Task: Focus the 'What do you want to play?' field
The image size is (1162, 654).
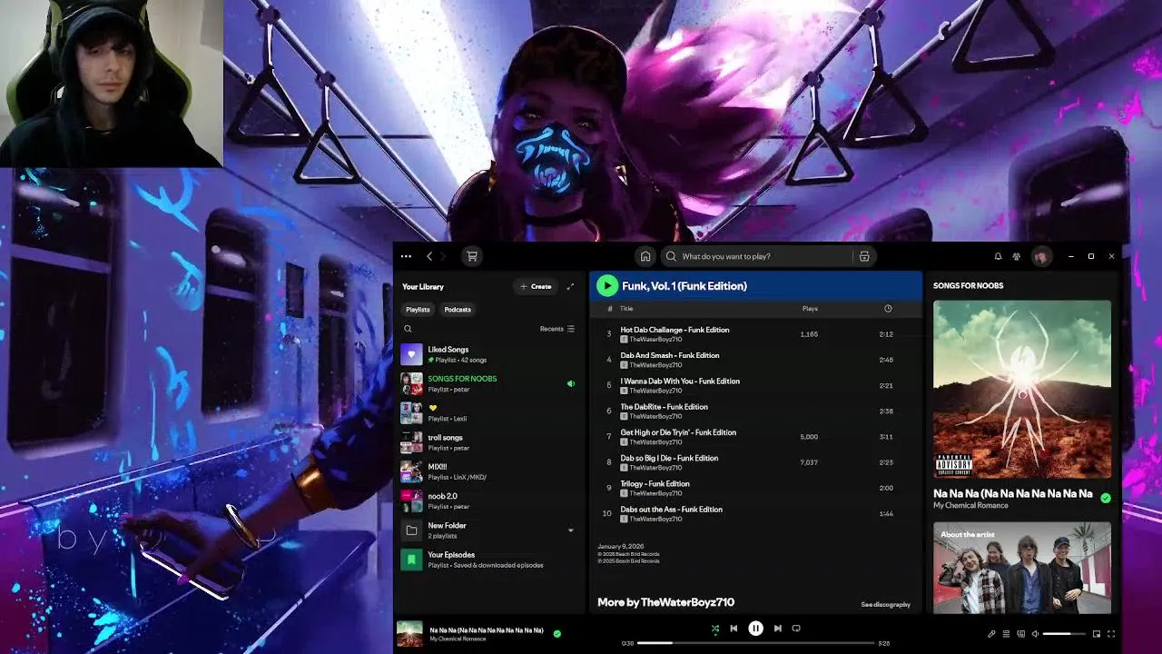Action: (x=770, y=256)
